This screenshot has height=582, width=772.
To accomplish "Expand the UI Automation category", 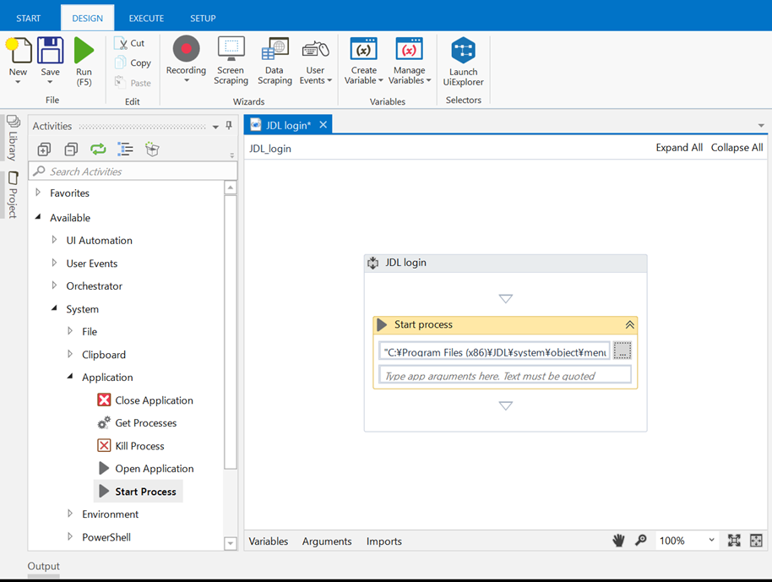I will click(54, 239).
